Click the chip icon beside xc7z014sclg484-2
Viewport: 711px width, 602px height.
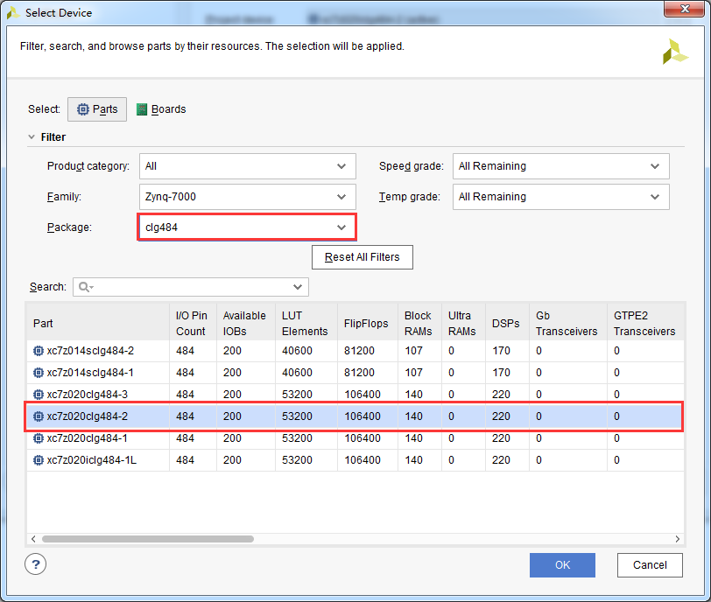(39, 351)
